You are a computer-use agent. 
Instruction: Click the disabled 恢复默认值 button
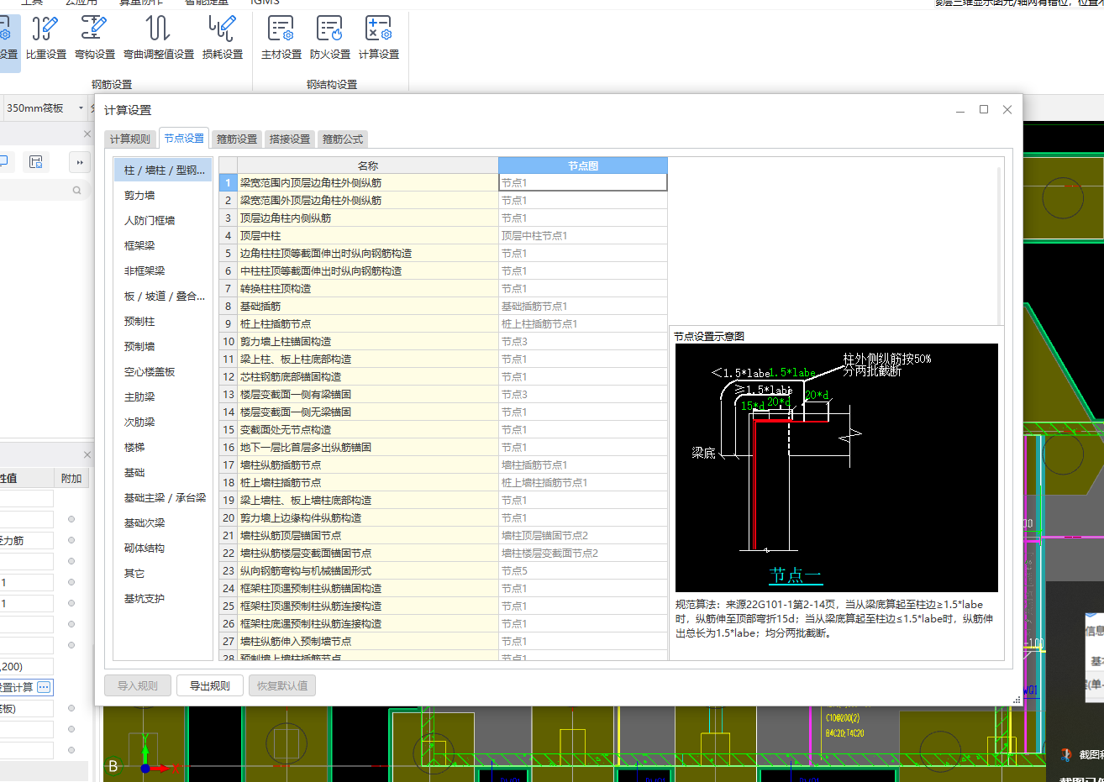click(x=281, y=685)
